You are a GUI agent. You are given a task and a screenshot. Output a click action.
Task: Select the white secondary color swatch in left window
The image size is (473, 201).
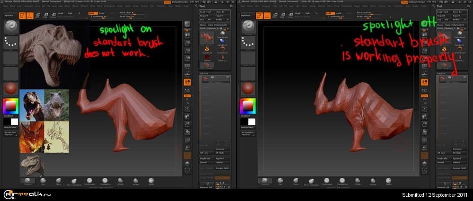(x=15, y=122)
